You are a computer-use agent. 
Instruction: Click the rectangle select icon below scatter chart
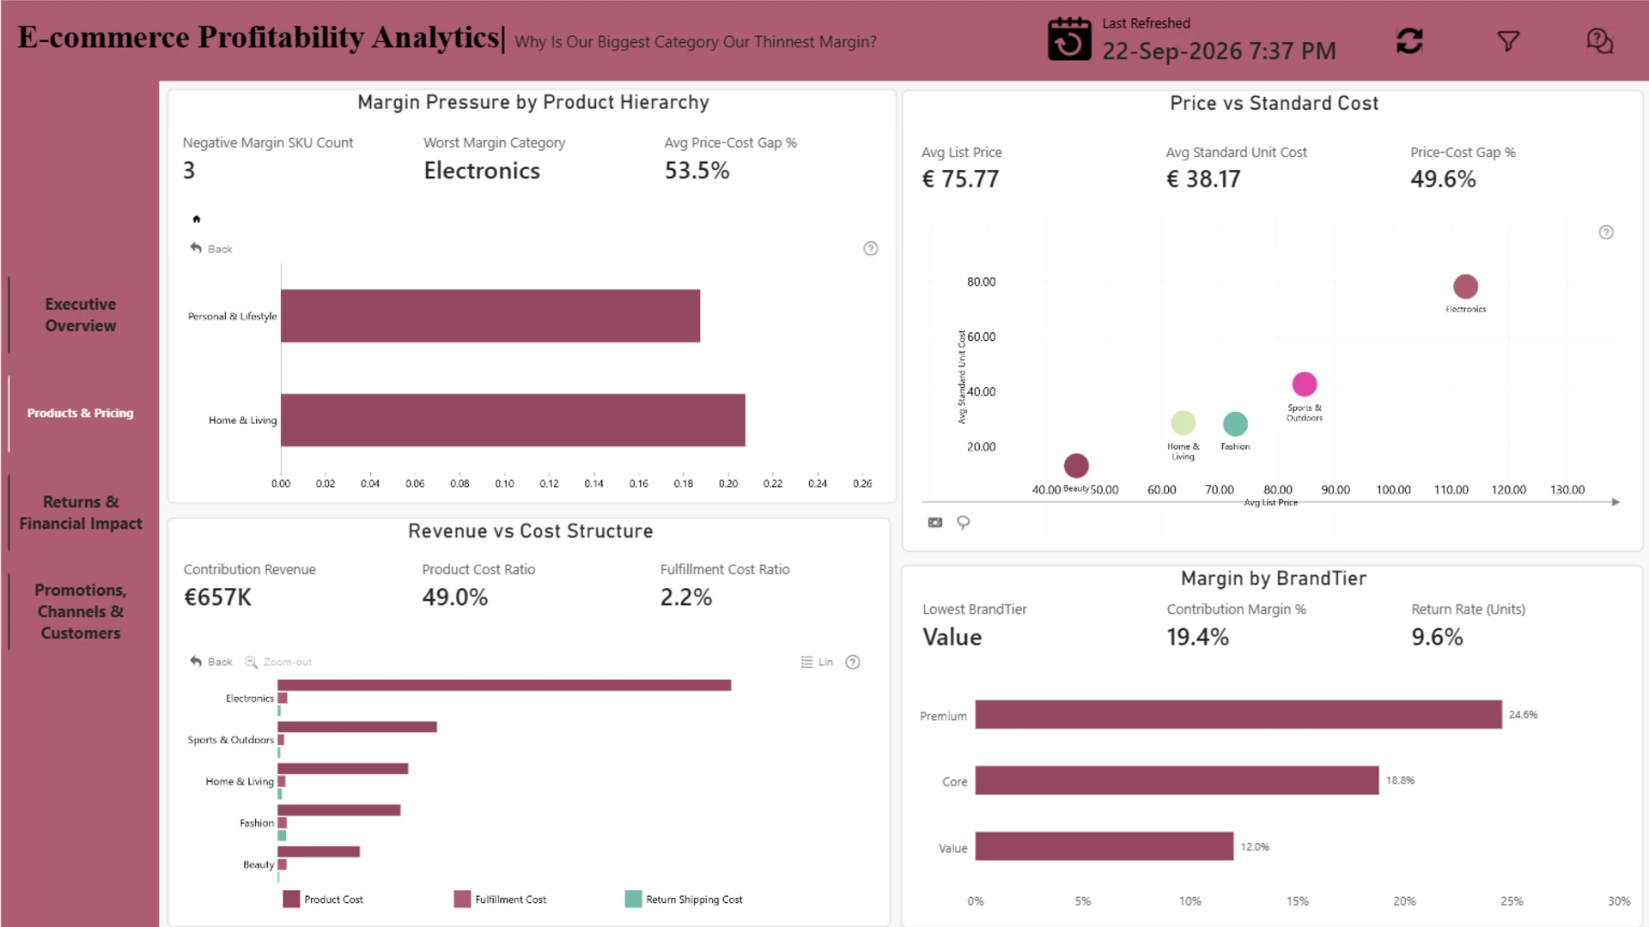935,523
